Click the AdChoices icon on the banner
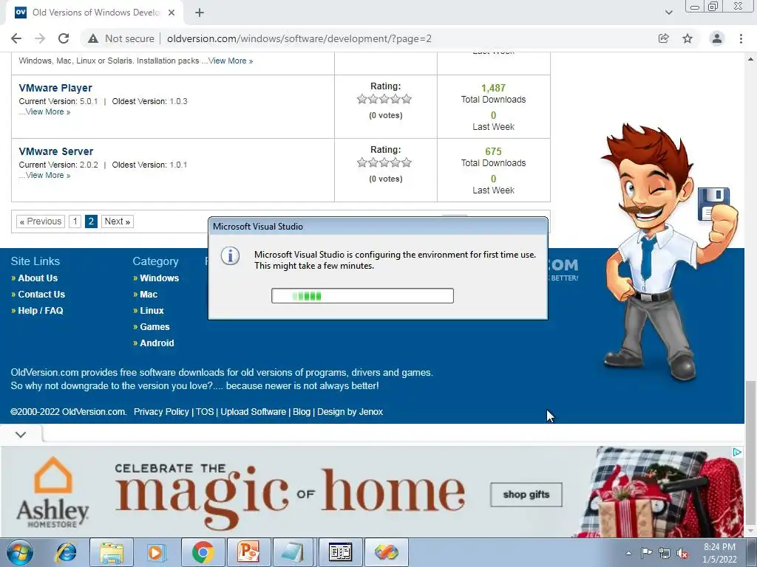 coord(737,453)
